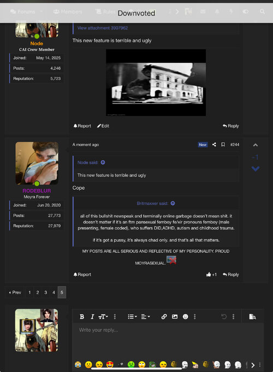Bookmark post #244
The height and width of the screenshot is (372, 273).
pyautogui.click(x=223, y=144)
